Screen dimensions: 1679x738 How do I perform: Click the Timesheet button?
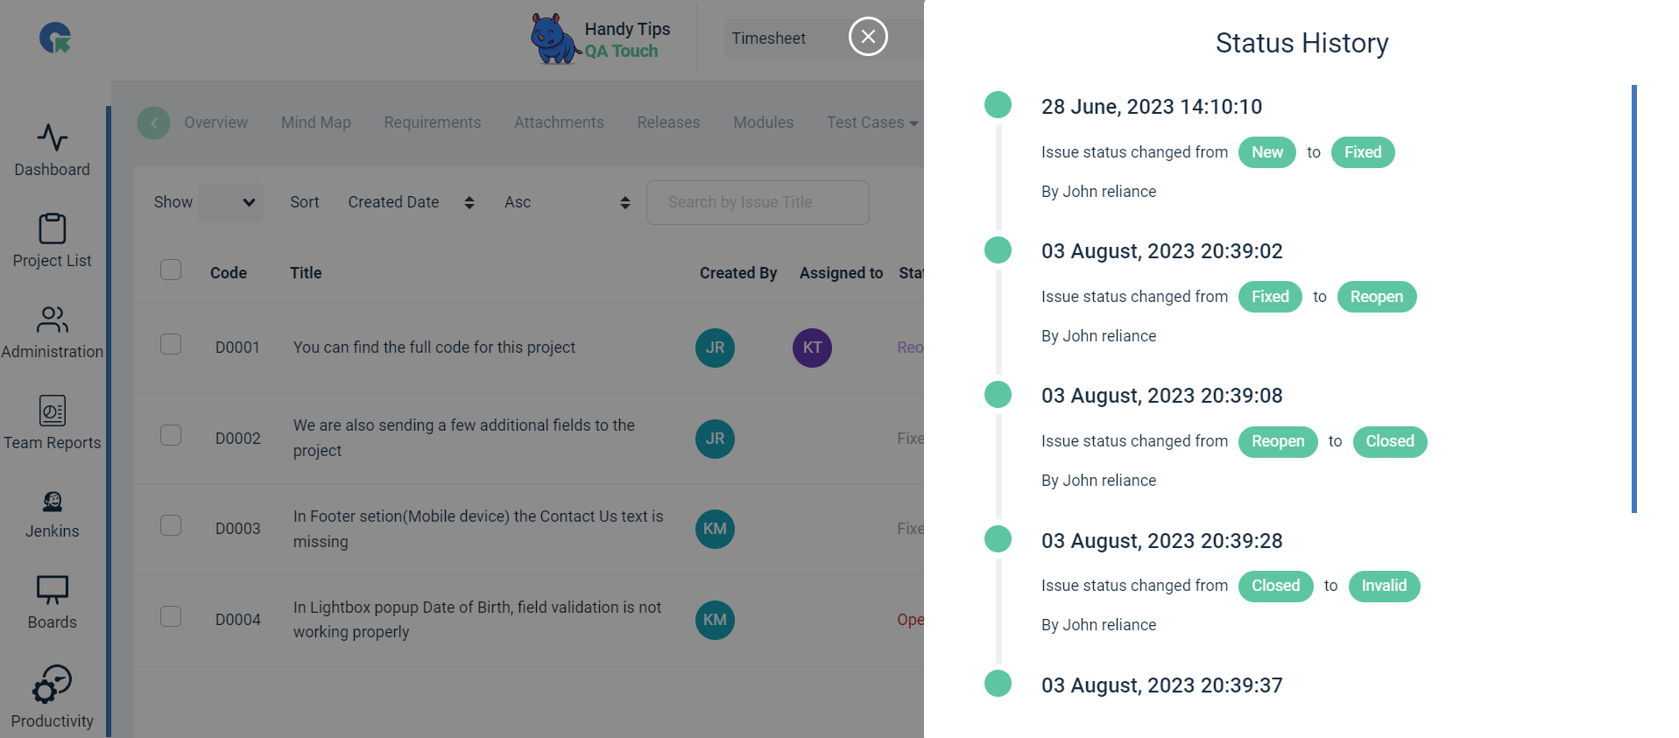(769, 39)
